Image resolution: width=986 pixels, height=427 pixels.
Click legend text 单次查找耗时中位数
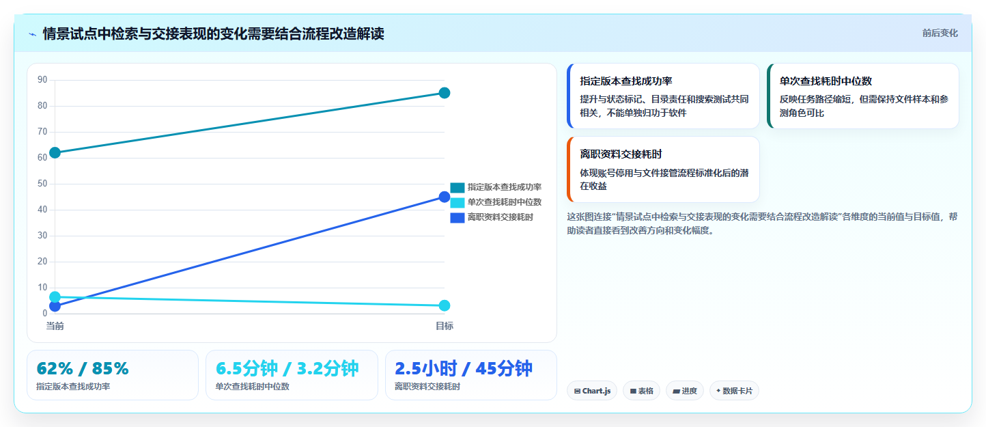(x=505, y=202)
